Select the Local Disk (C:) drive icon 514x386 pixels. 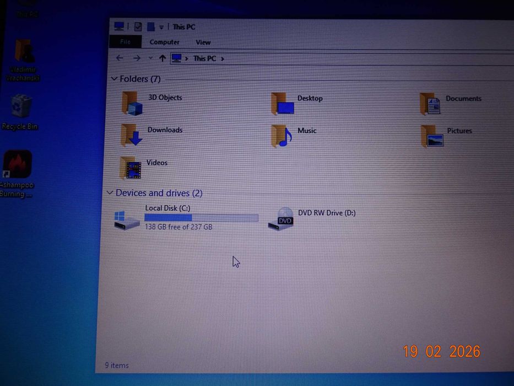pyautogui.click(x=126, y=220)
